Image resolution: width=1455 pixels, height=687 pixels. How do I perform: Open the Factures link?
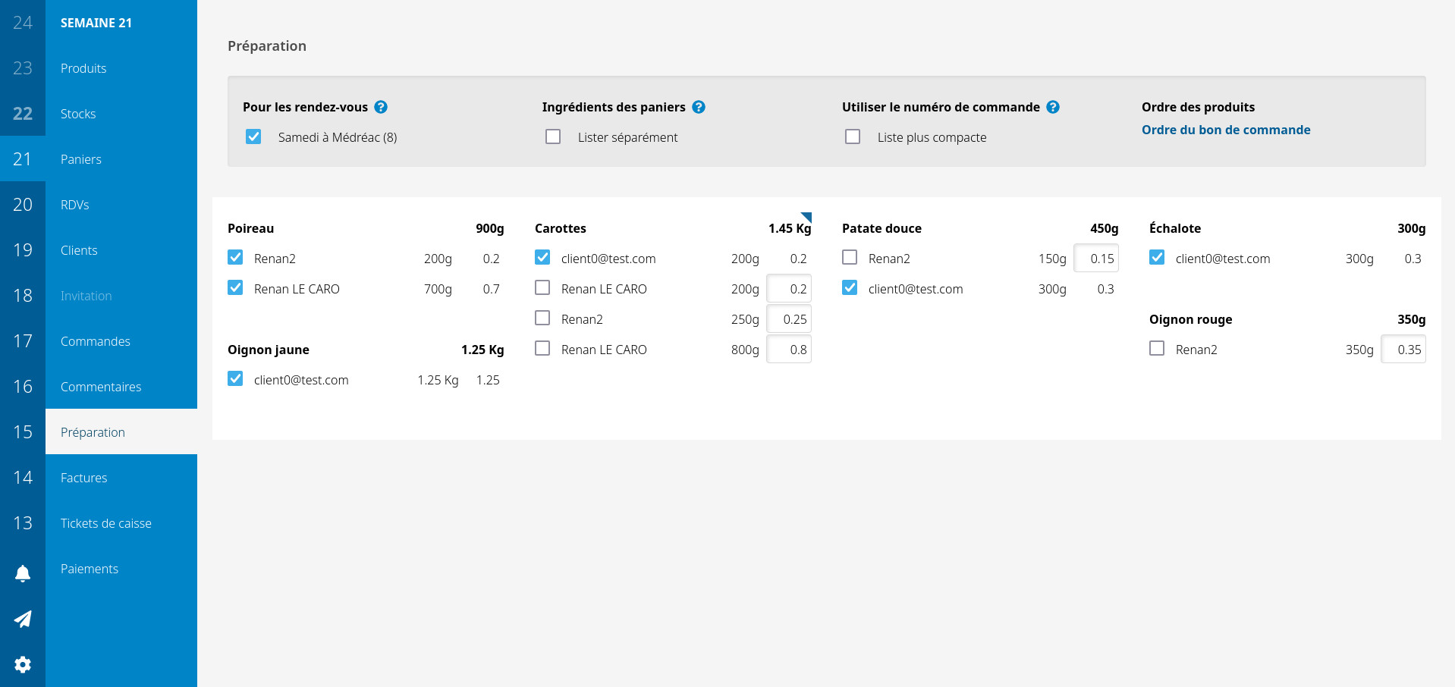(84, 478)
